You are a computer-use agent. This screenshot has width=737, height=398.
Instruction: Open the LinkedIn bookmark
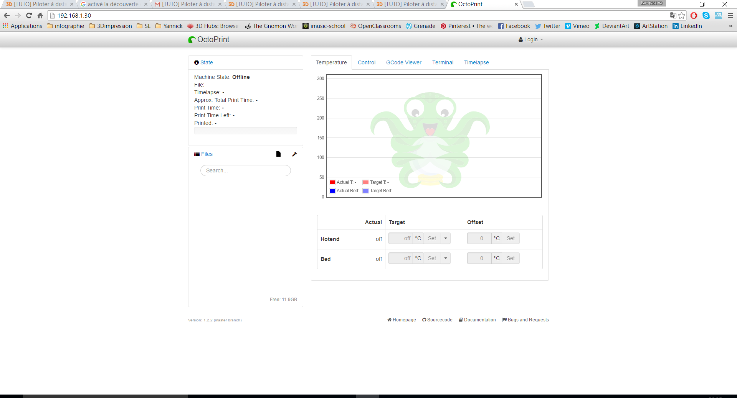click(x=687, y=26)
